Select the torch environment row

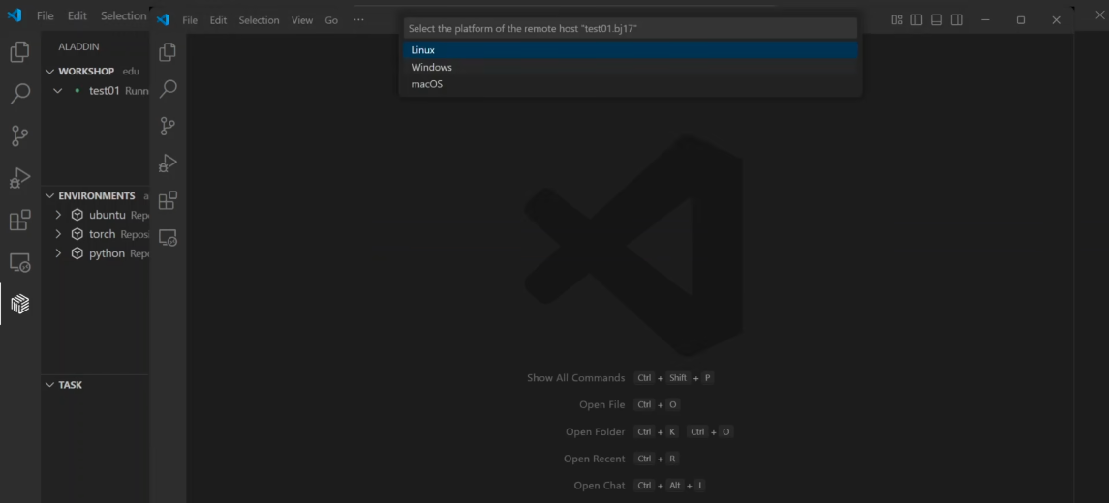[x=95, y=234]
